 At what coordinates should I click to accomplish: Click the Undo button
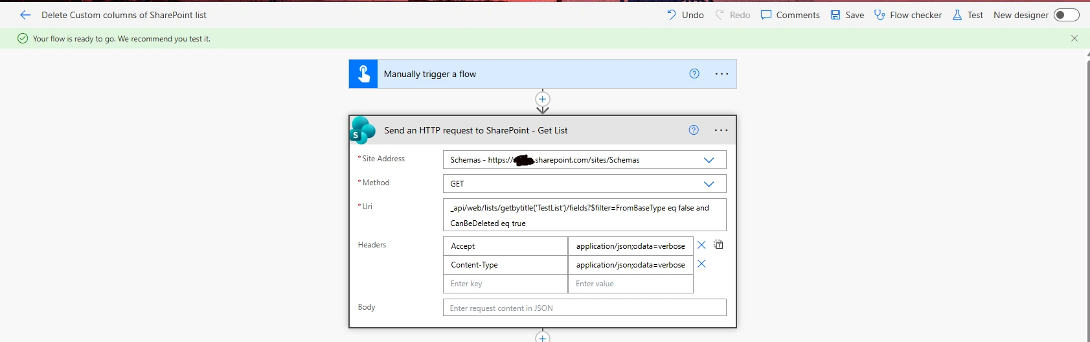pos(685,15)
